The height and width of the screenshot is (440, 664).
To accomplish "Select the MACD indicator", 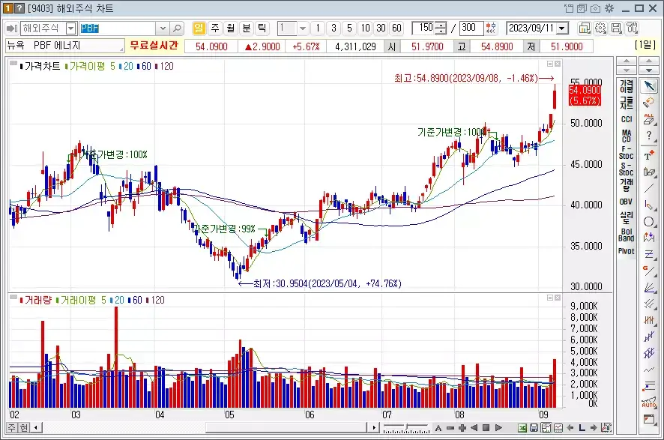I will 627,136.
